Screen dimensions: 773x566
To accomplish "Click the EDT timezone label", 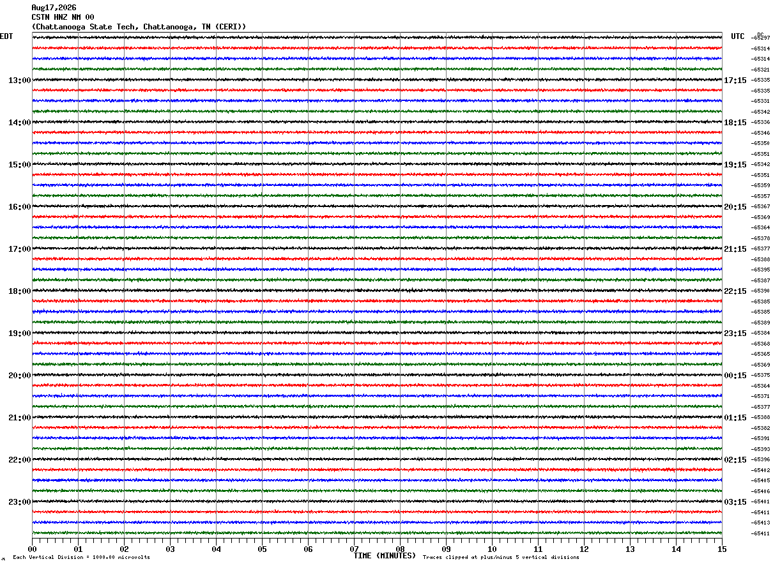I will click(6, 36).
